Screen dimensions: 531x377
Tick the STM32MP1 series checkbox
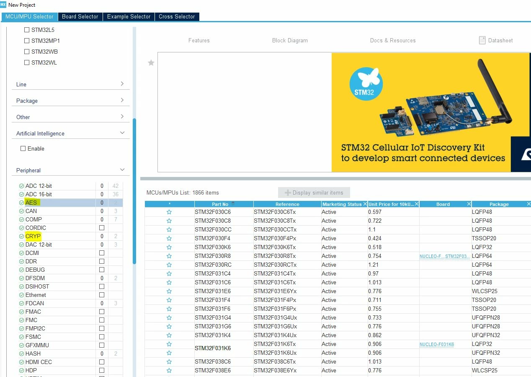pyautogui.click(x=27, y=41)
